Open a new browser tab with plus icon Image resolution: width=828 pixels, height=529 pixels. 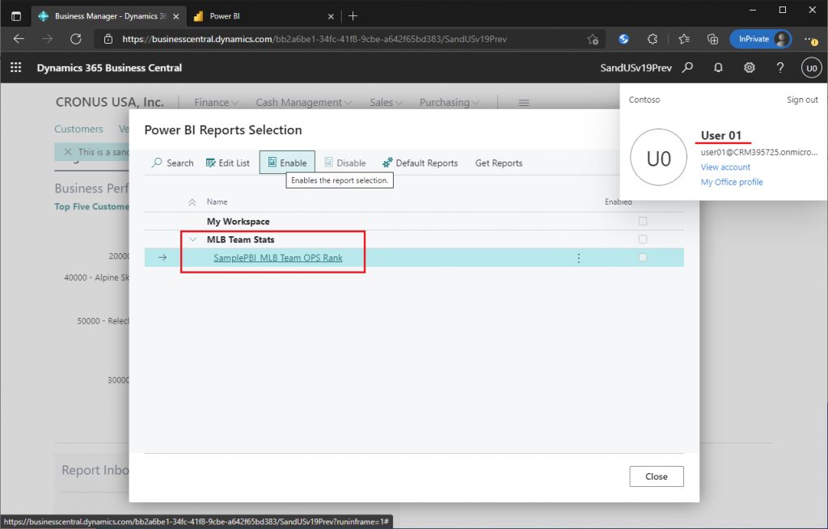(353, 16)
